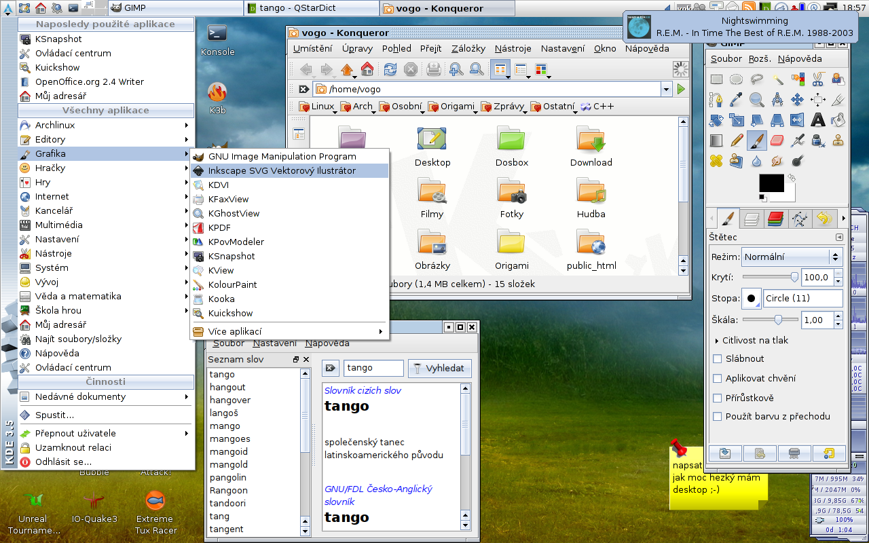Choose the Airbrush tool in GIMP
This screenshot has width=869, height=543.
[798, 141]
